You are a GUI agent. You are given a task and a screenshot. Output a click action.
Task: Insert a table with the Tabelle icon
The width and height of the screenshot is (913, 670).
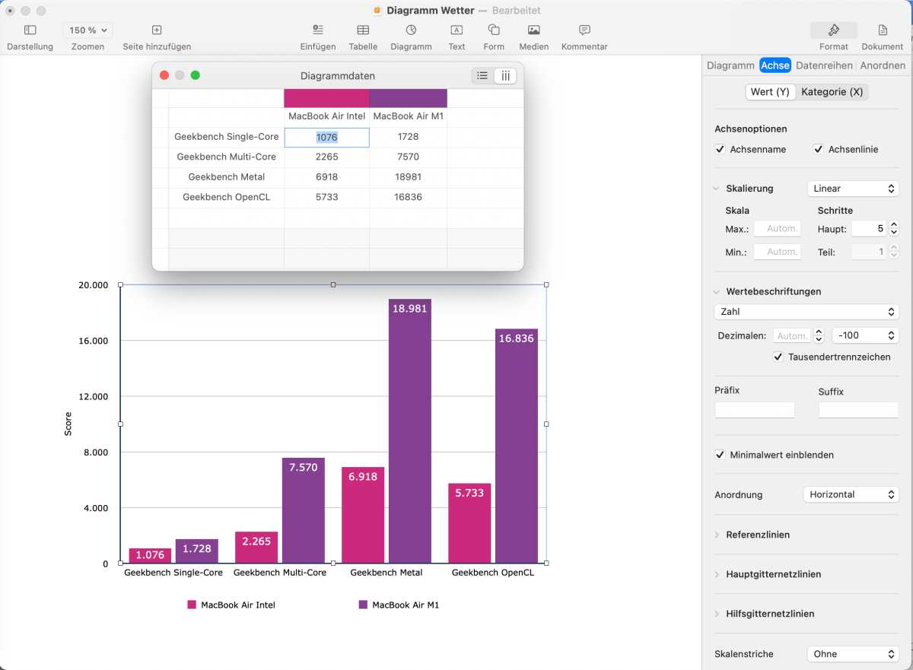pos(364,30)
